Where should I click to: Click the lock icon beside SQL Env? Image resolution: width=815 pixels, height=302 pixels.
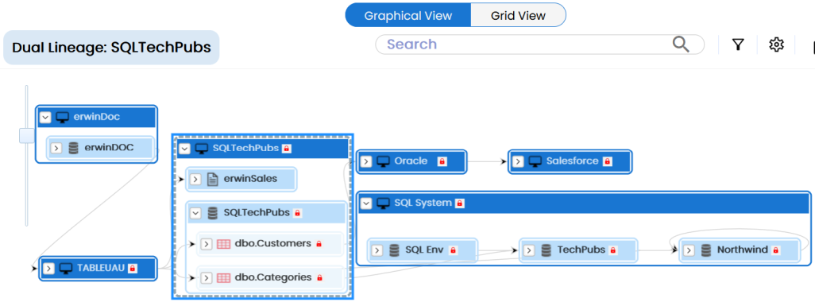coord(453,250)
